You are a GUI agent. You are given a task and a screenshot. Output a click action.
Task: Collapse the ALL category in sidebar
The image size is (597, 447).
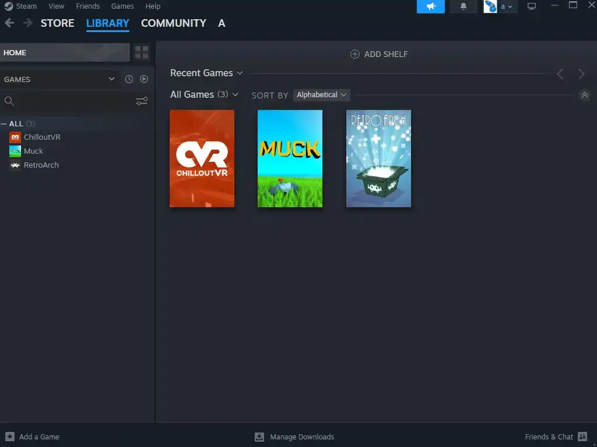[x=4, y=124]
